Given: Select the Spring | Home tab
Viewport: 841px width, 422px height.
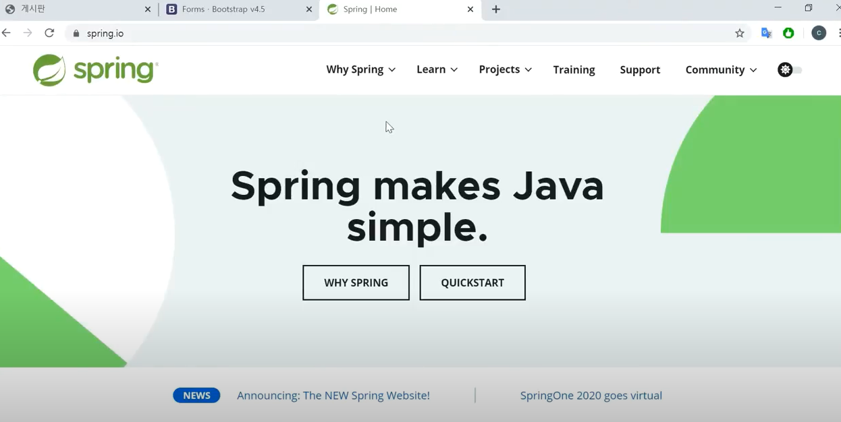Looking at the screenshot, I should point(400,9).
